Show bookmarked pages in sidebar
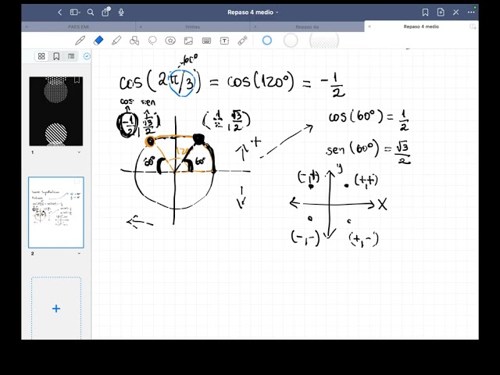This screenshot has height=375, width=500. tap(56, 56)
